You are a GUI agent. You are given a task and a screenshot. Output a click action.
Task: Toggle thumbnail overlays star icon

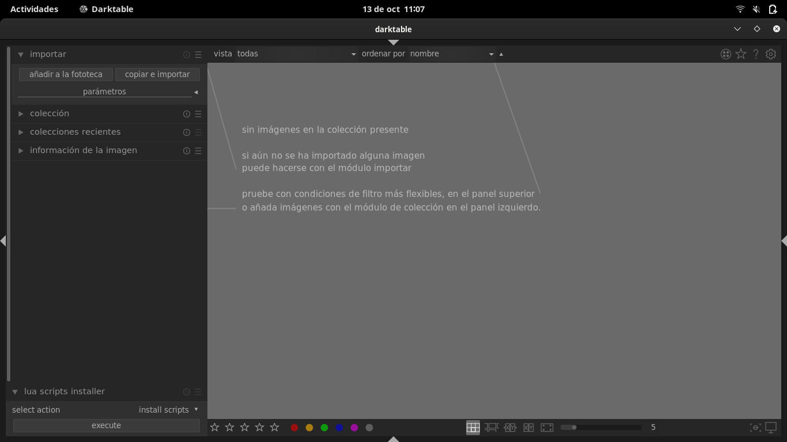click(x=741, y=54)
